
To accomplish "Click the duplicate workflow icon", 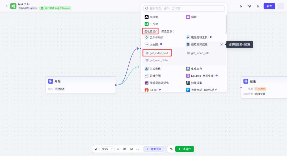I will pyautogui.click(x=241, y=6).
